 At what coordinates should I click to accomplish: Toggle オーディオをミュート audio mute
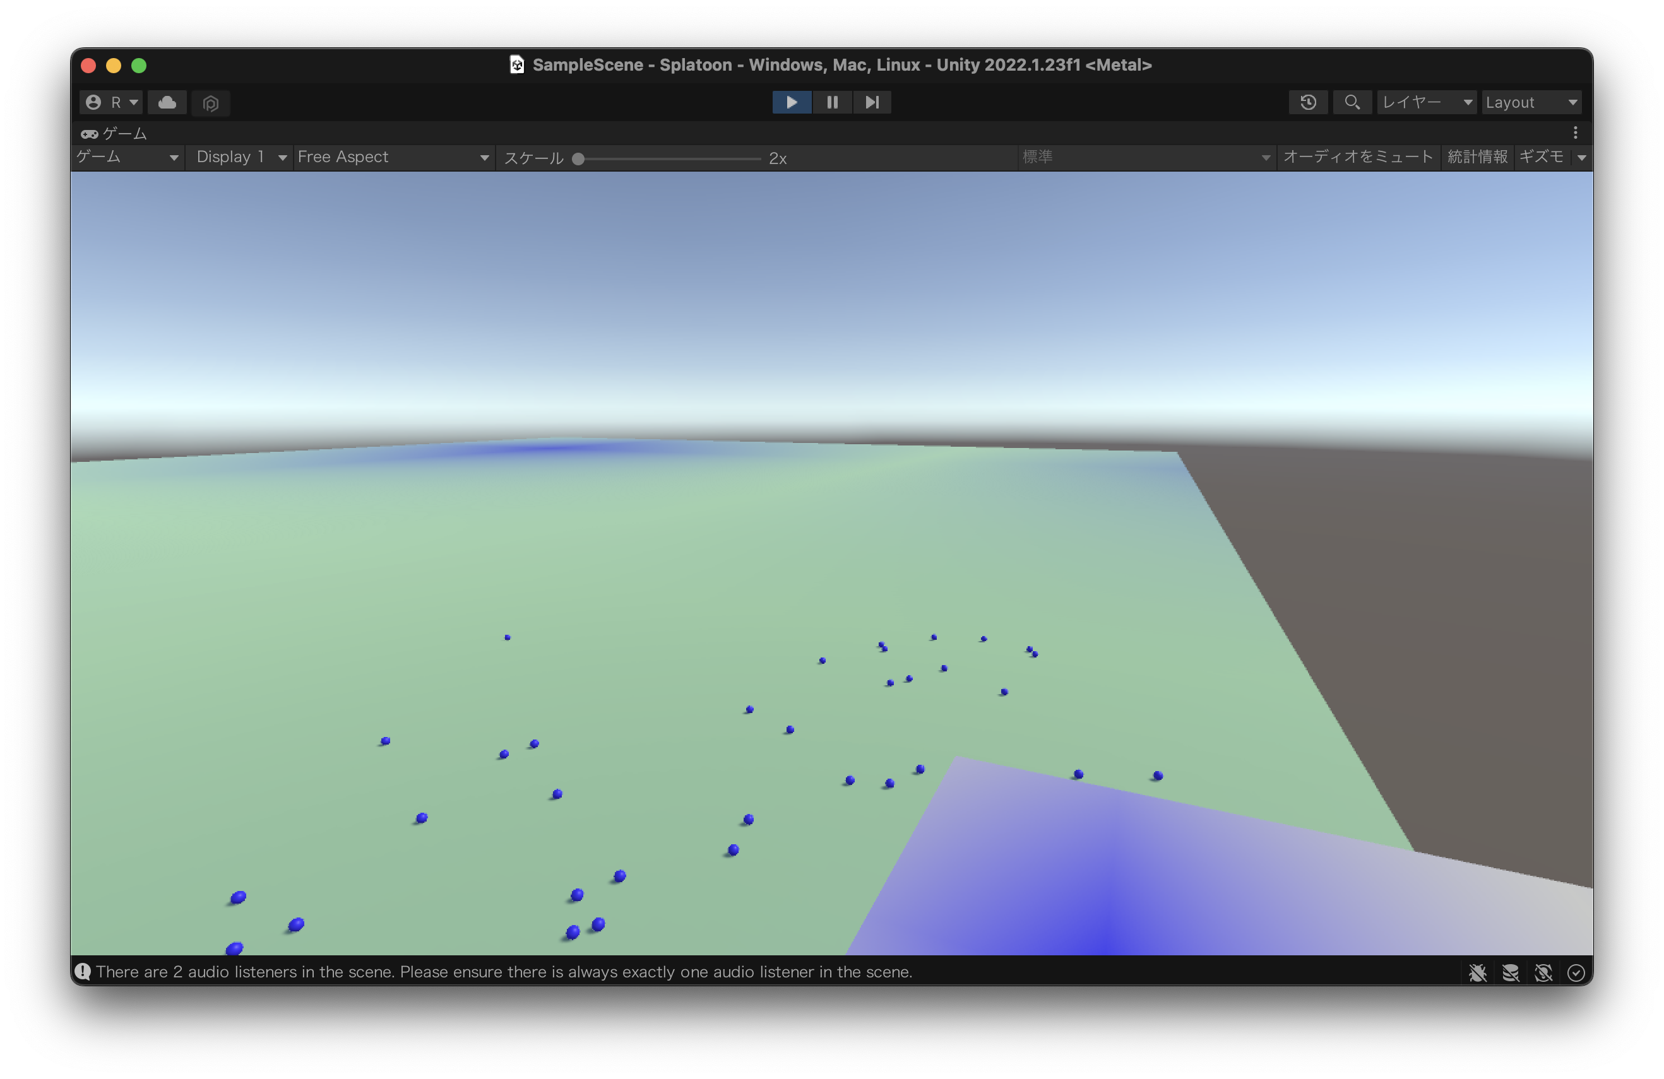point(1358,156)
